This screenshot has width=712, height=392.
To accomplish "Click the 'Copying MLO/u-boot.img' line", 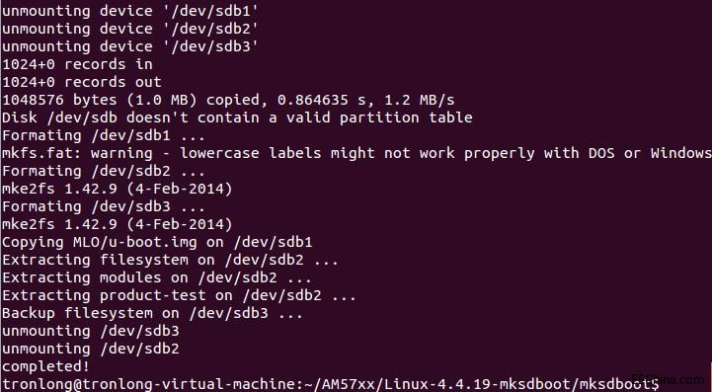I will (157, 242).
